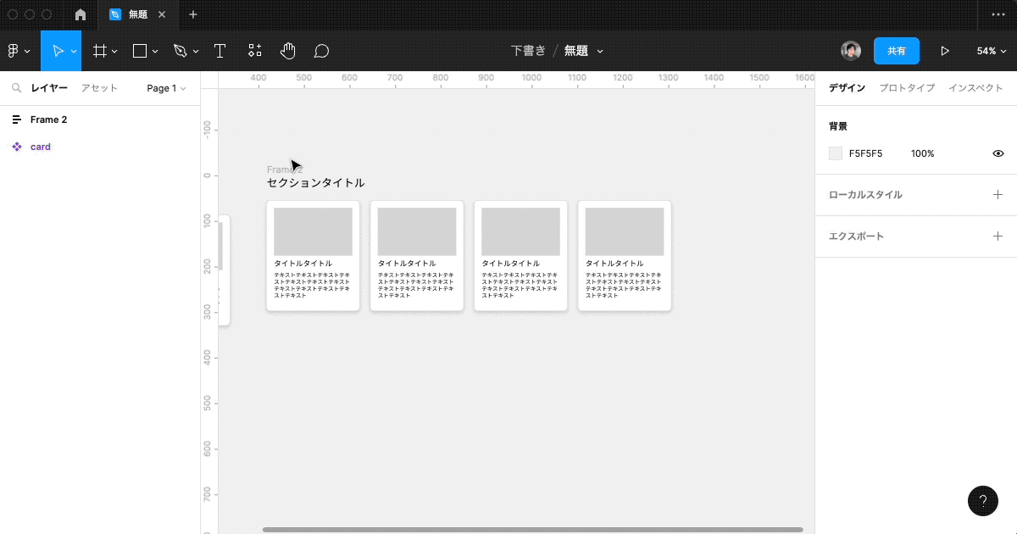The height and width of the screenshot is (534, 1017).
Task: Select the card component in the layers panel
Action: point(41,147)
